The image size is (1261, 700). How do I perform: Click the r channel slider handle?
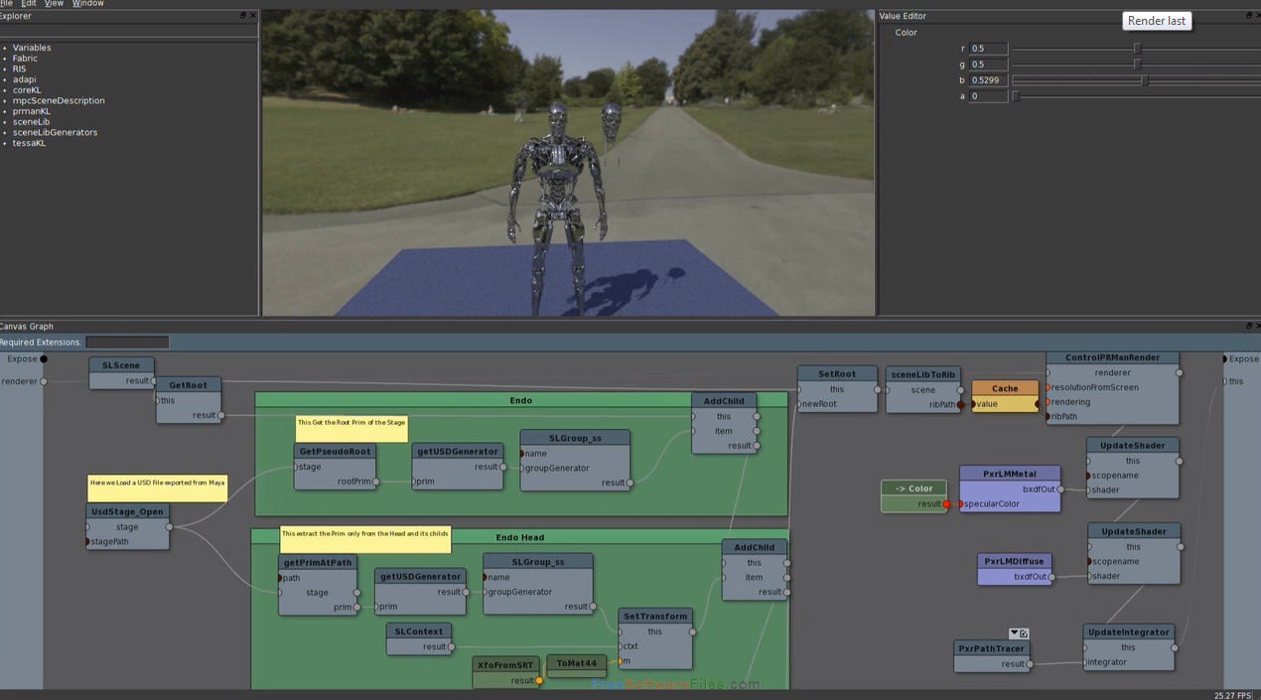point(1137,49)
